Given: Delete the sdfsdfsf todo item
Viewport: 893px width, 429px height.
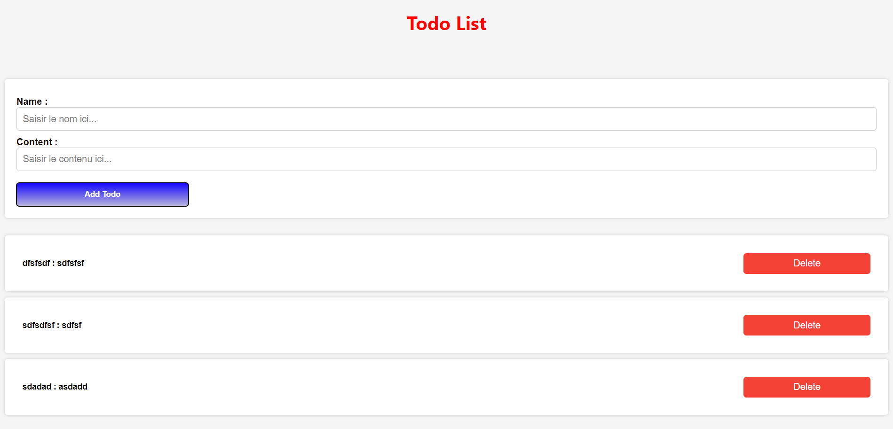Looking at the screenshot, I should pyautogui.click(x=806, y=325).
